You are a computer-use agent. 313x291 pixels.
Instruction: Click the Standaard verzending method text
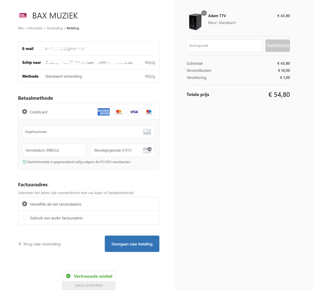[64, 76]
